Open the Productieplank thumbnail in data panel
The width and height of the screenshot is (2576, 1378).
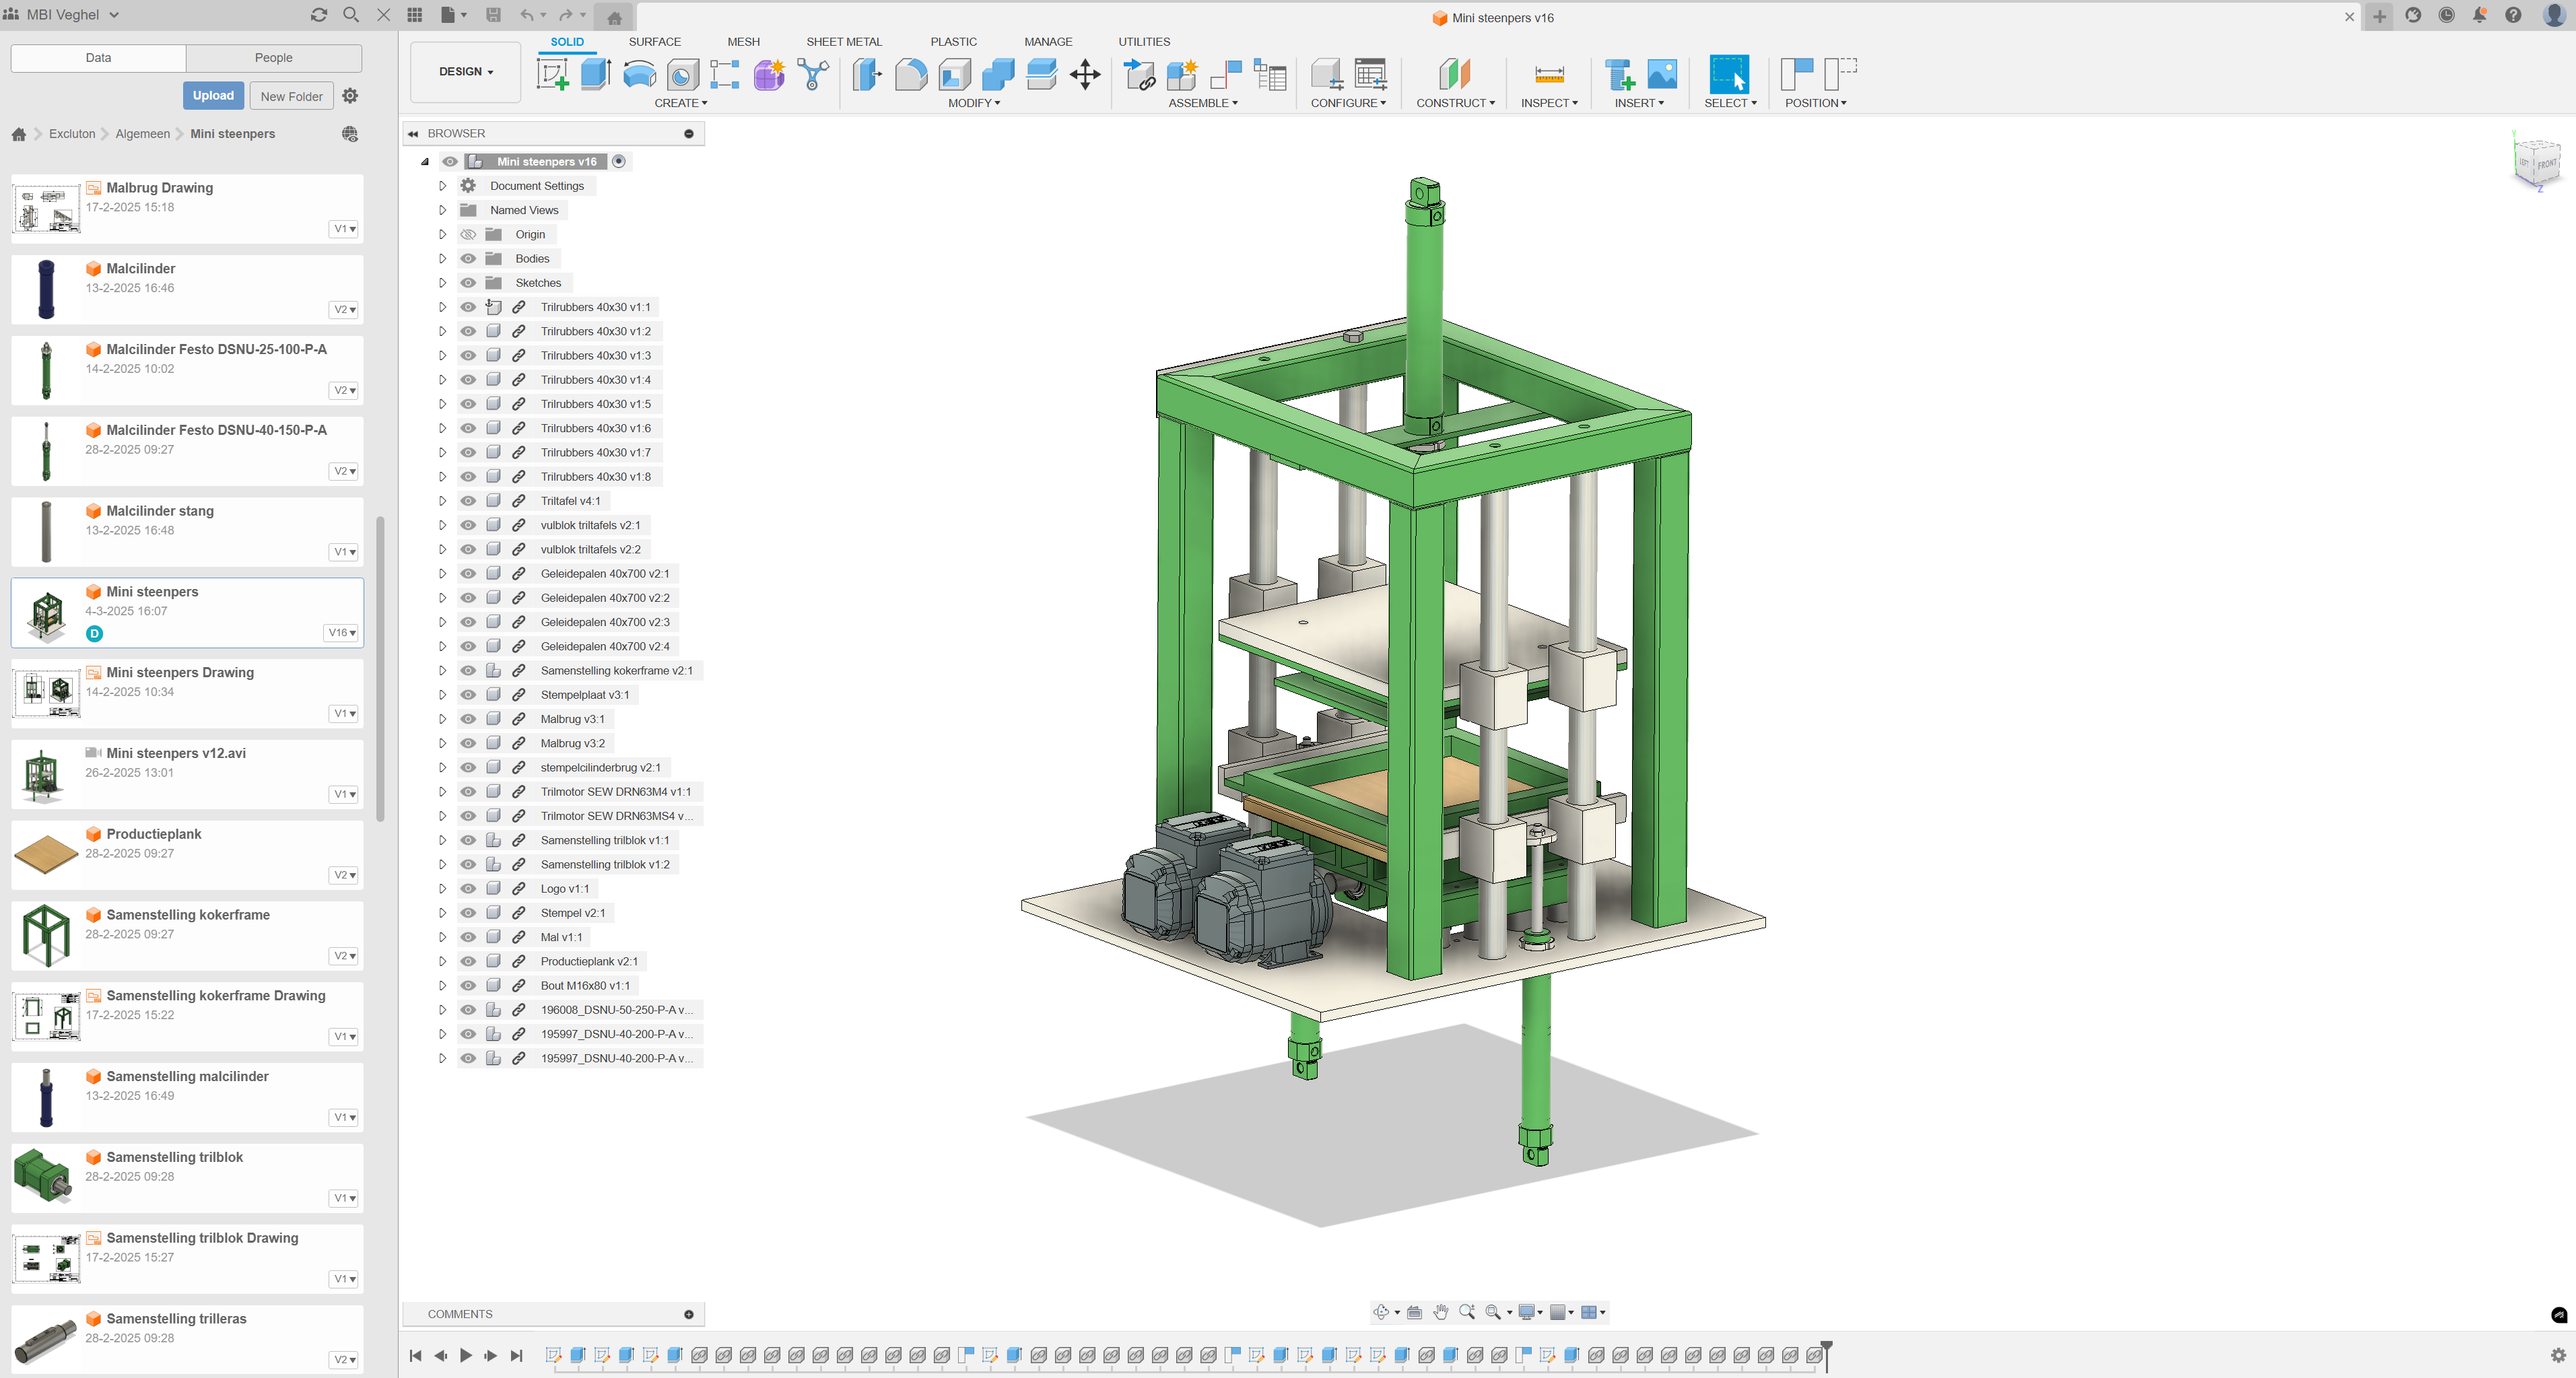46,854
